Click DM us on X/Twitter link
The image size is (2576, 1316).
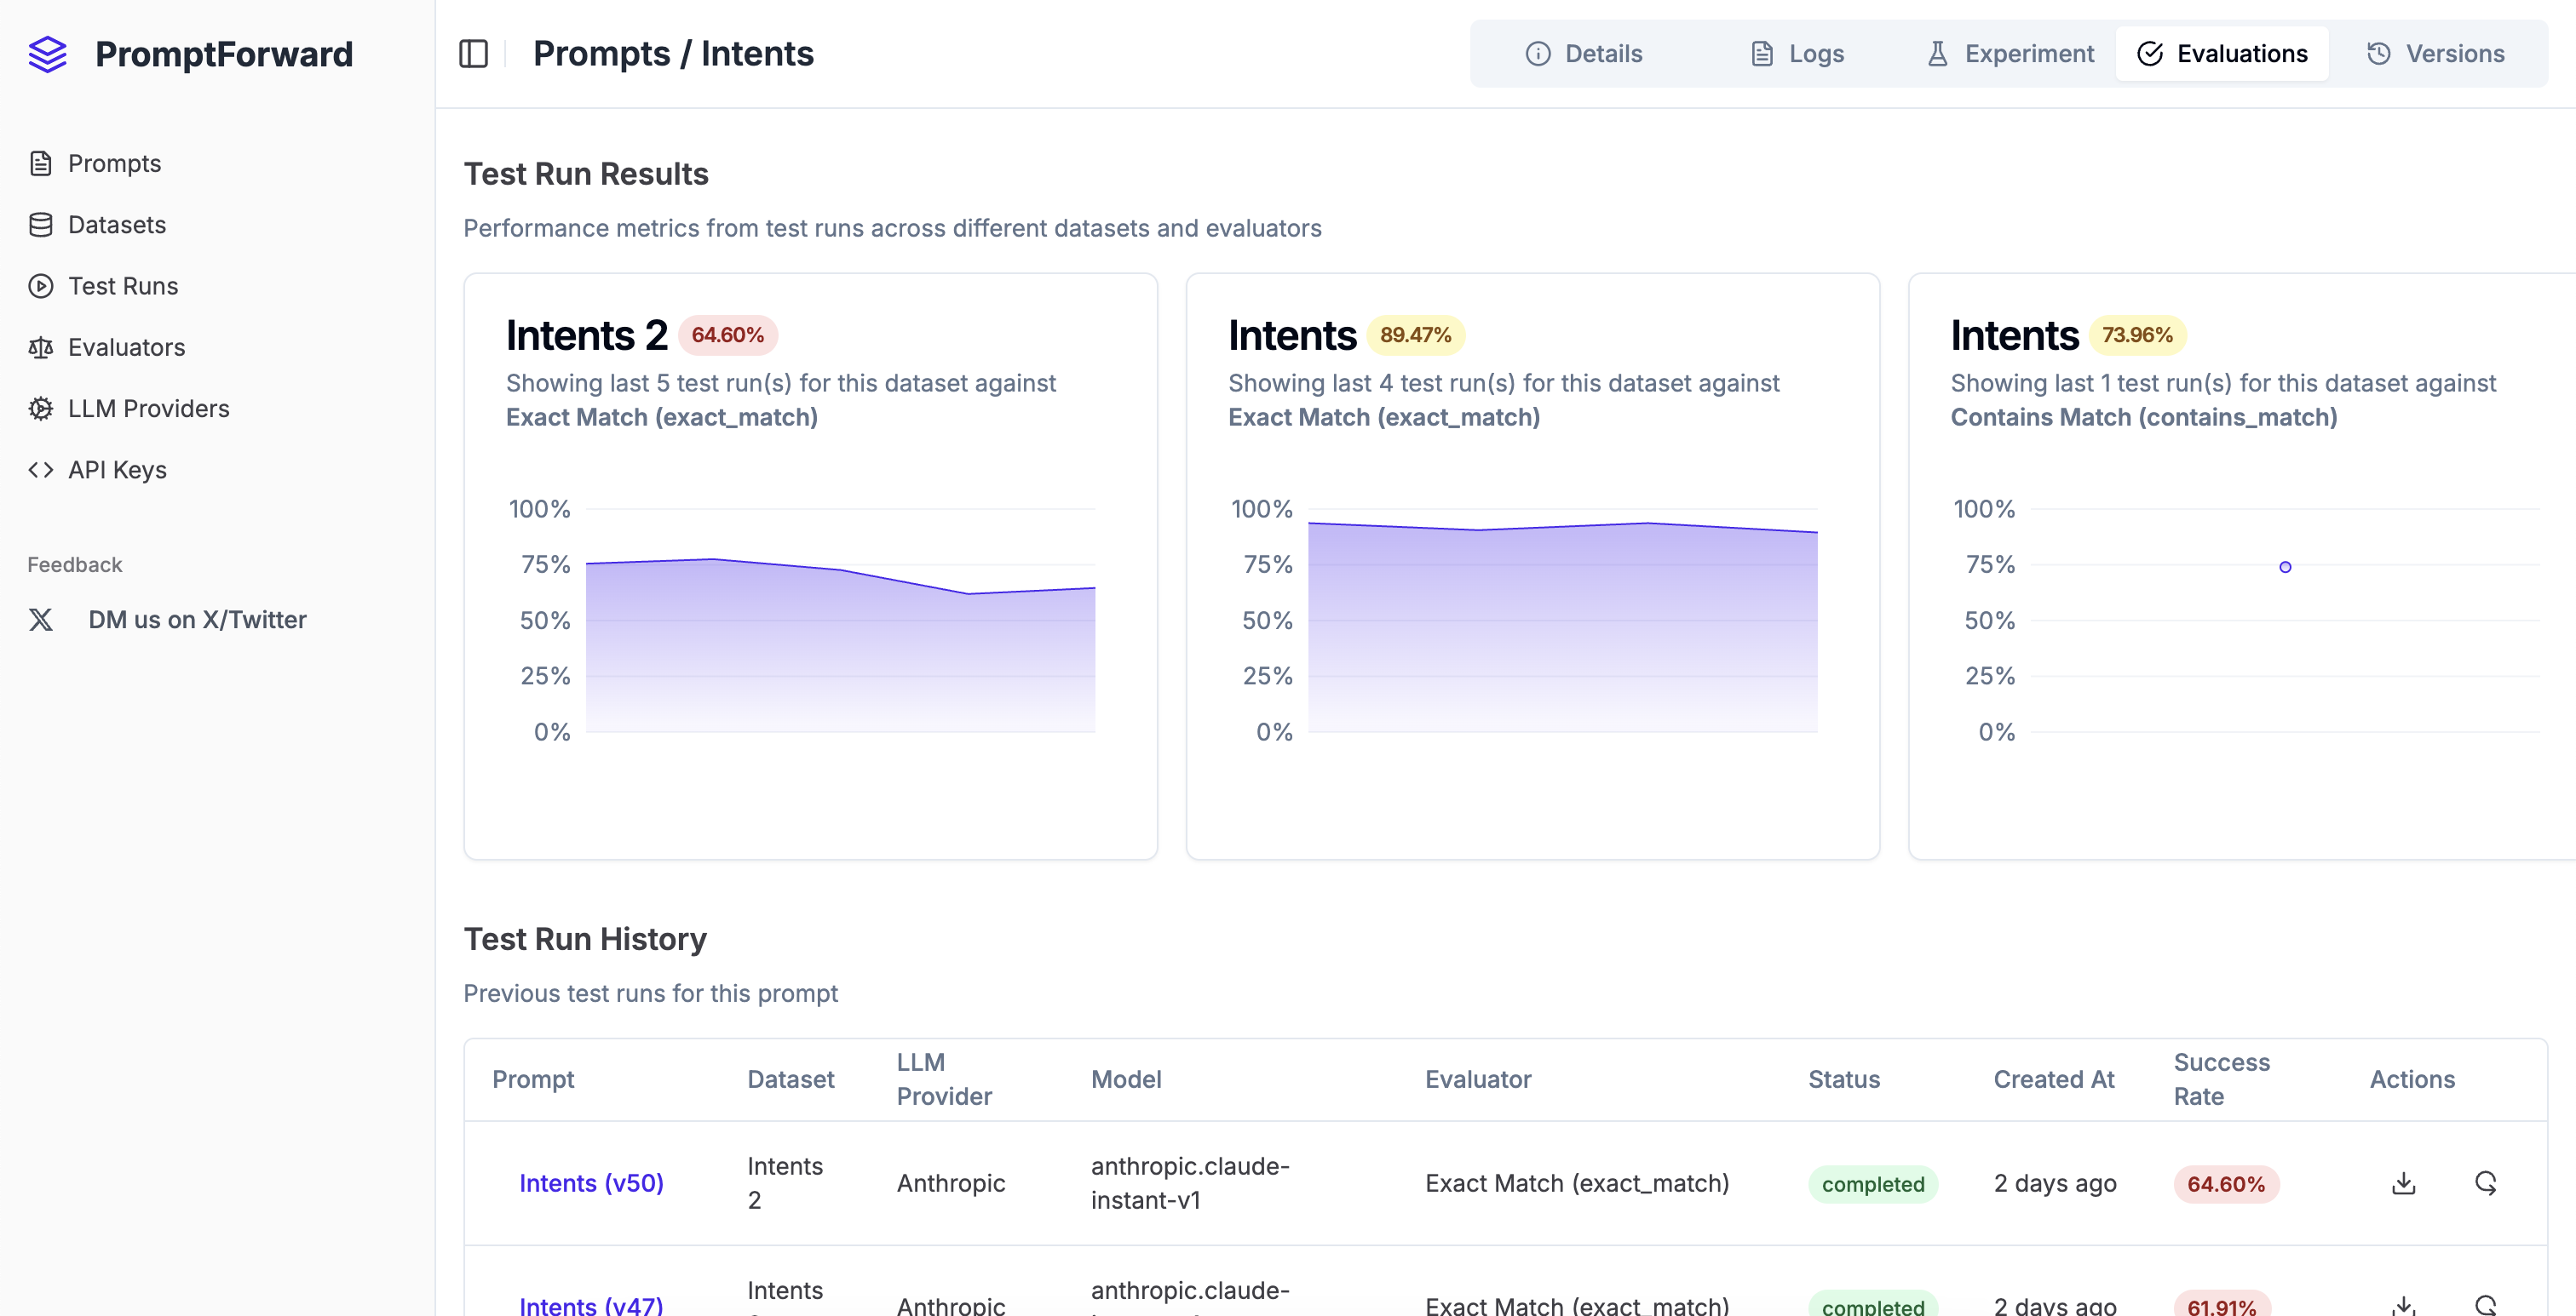coord(196,620)
